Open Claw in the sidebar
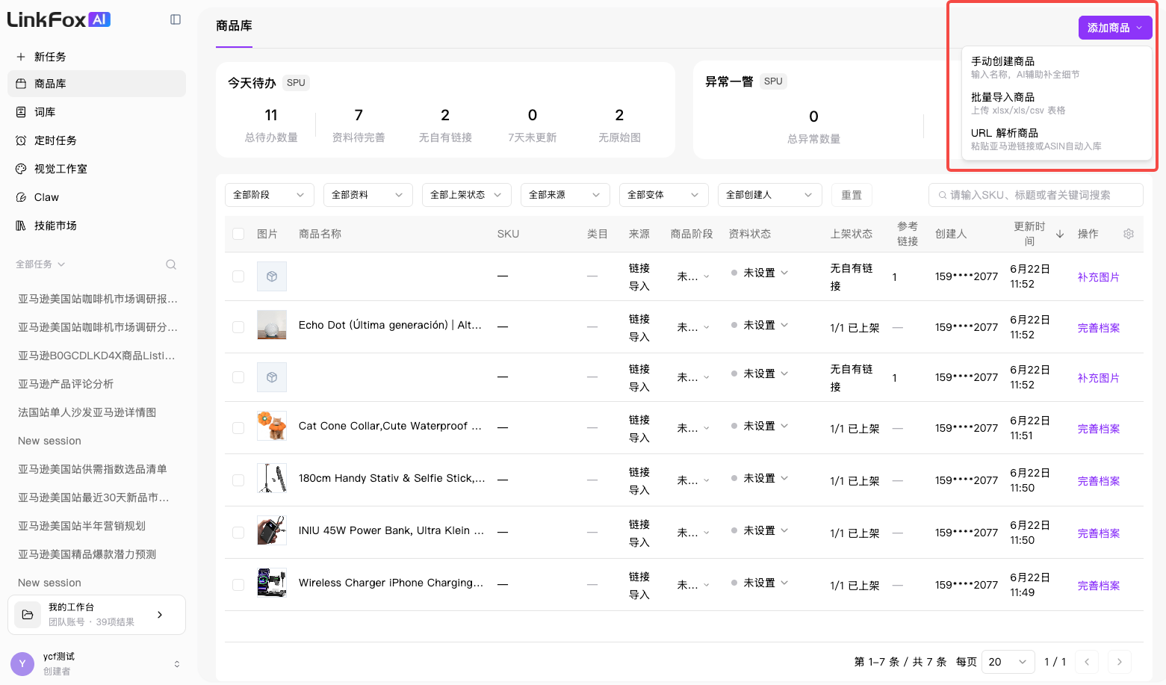Image resolution: width=1166 pixels, height=685 pixels. coord(96,197)
